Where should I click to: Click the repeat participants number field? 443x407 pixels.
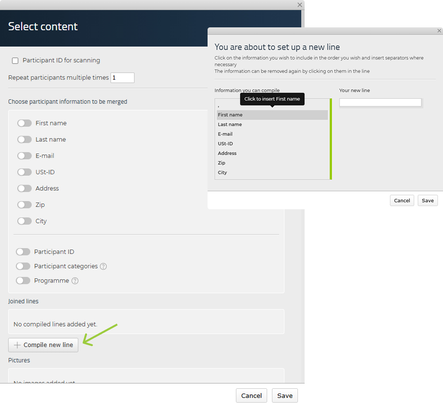(x=122, y=78)
